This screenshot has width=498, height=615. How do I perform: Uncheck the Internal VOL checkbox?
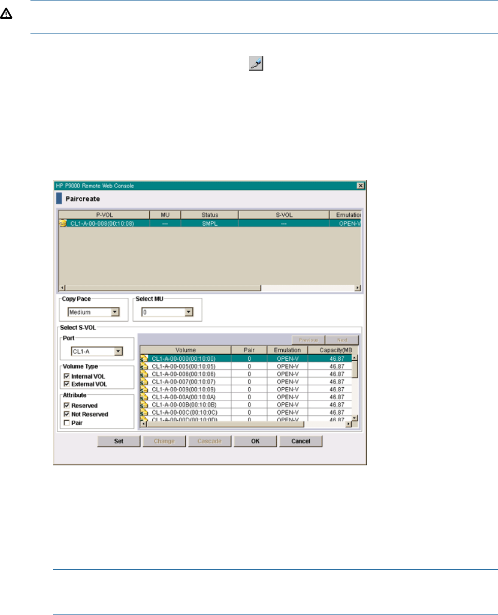point(67,377)
